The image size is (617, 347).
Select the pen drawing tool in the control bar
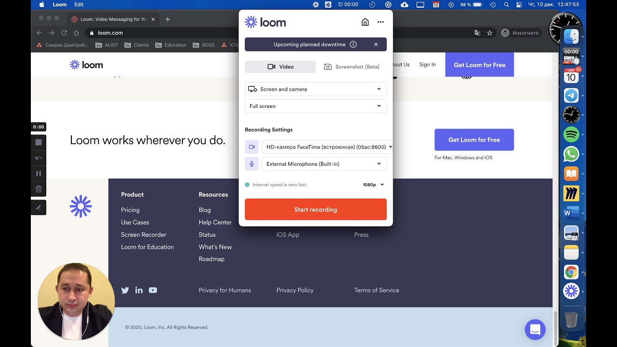click(39, 207)
